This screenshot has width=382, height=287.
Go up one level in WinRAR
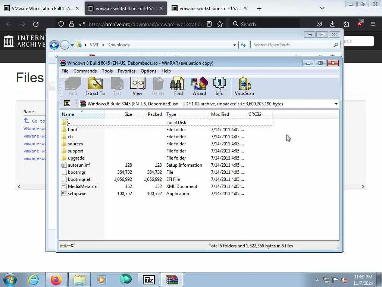67,104
